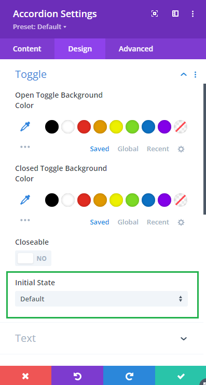Screen dimensions: 206x385
Task: Open the Preset: Default dropdown
Action: click(39, 27)
